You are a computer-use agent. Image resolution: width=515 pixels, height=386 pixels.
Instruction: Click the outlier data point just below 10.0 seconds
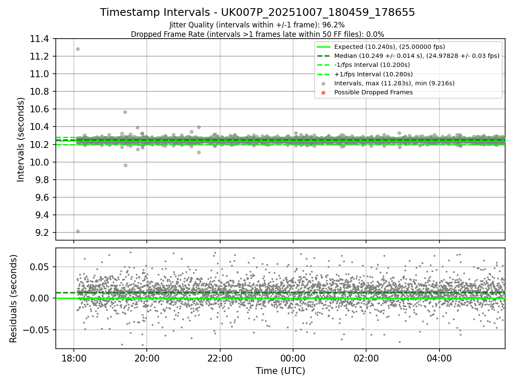[x=125, y=165]
